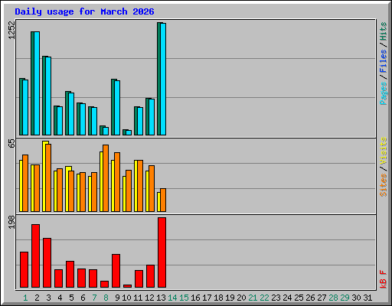Click the '1252' hits axis value
This screenshot has height=306, width=392.
[x=11, y=30]
